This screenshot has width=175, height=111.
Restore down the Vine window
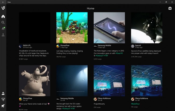(166, 2)
